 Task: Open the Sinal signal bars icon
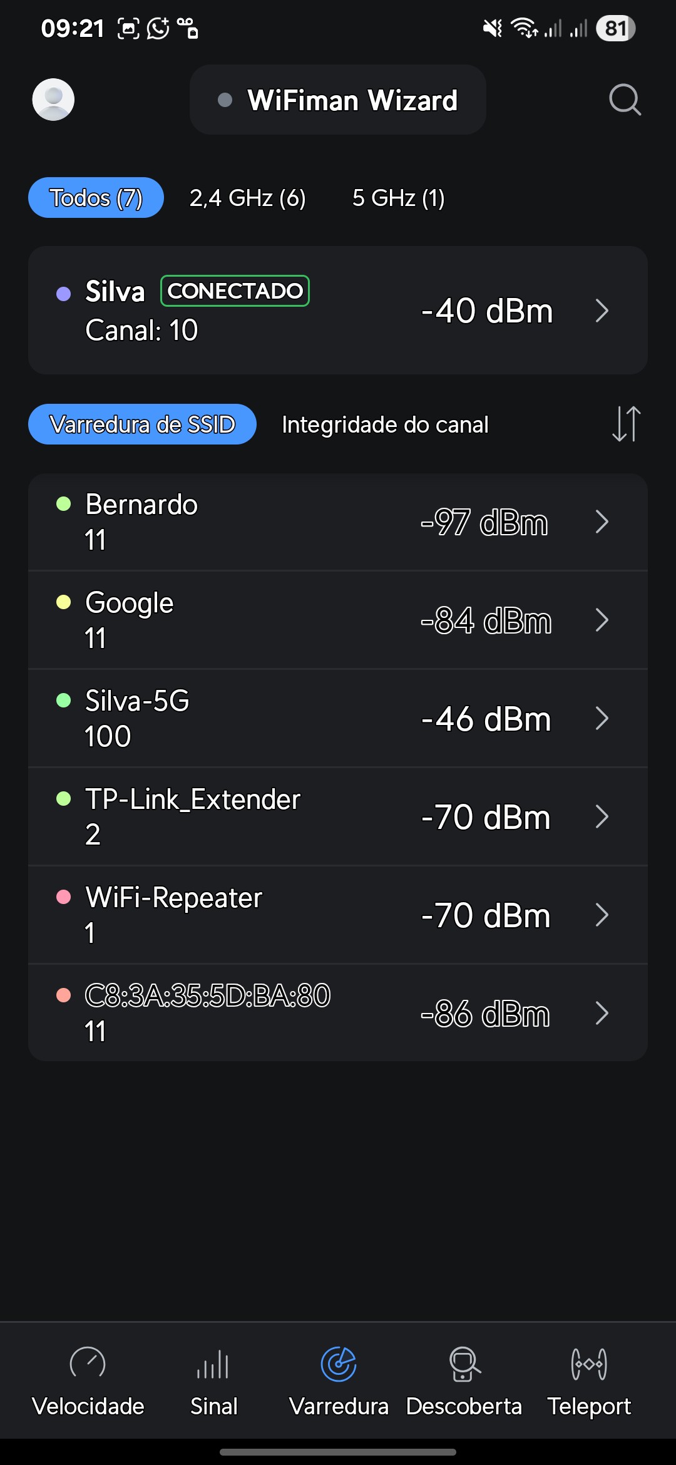coord(213,1364)
